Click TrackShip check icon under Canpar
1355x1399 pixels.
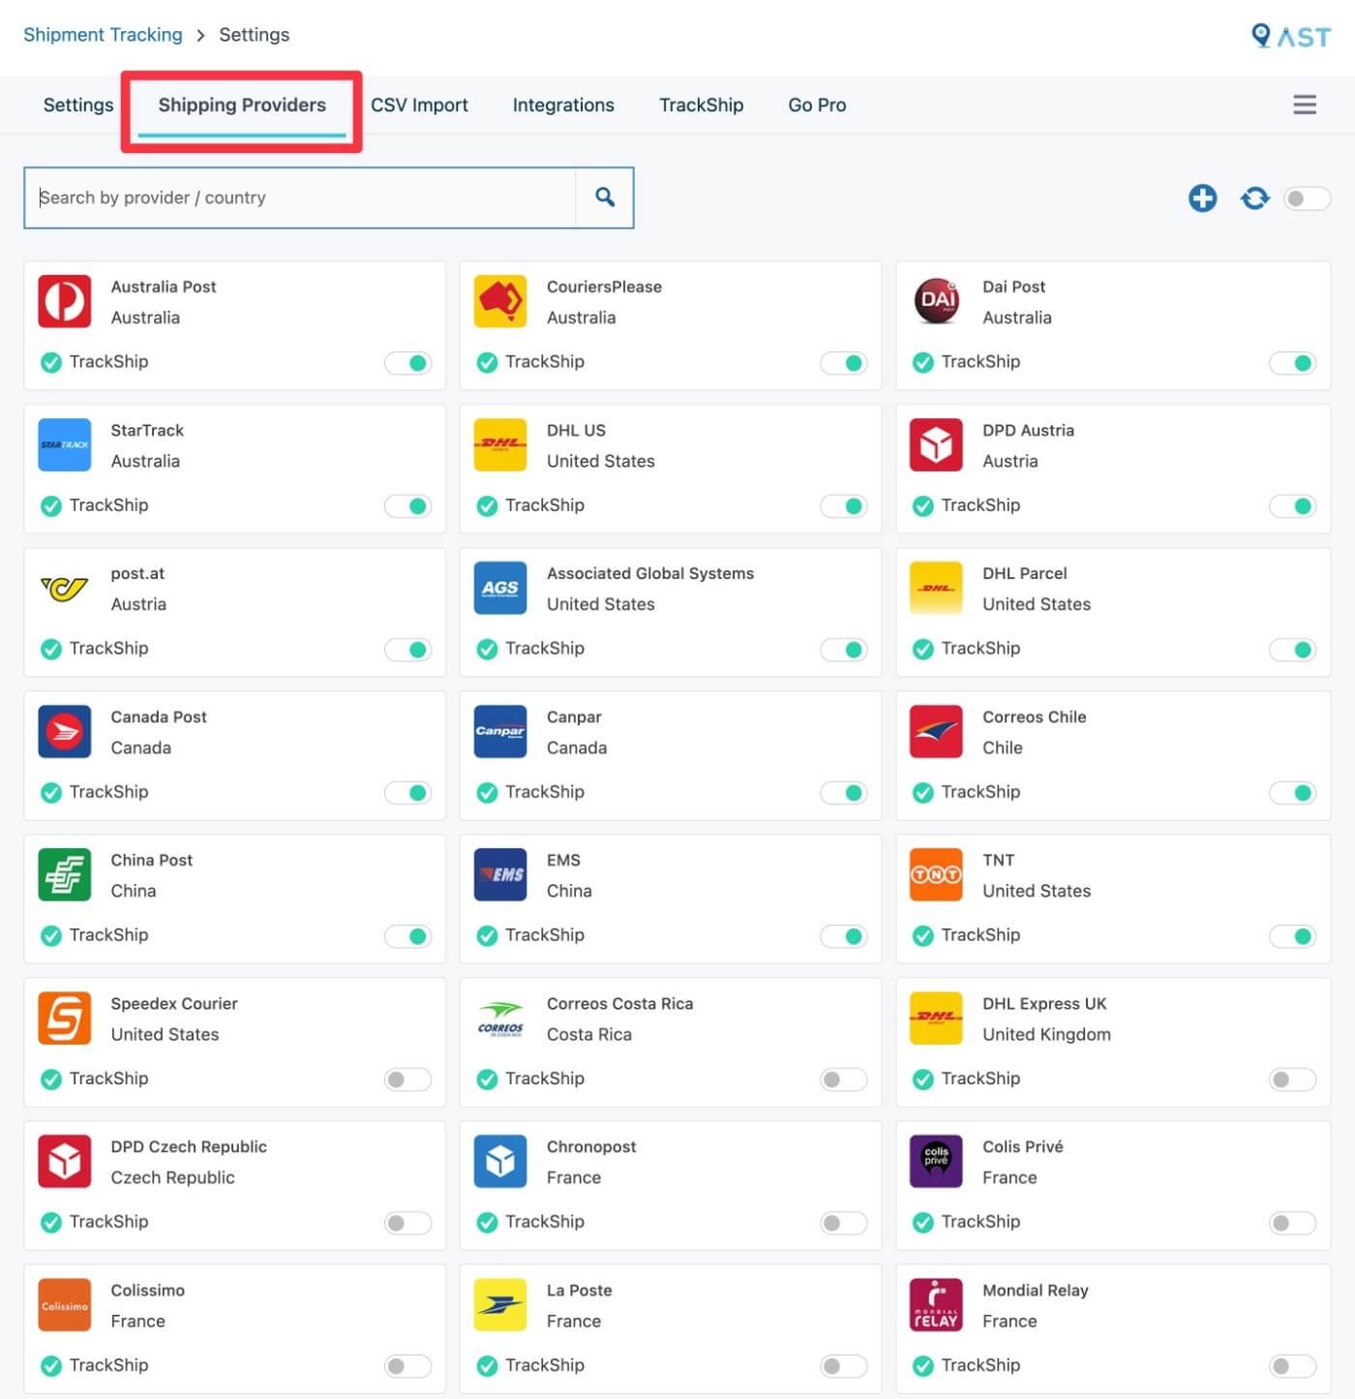tap(487, 792)
